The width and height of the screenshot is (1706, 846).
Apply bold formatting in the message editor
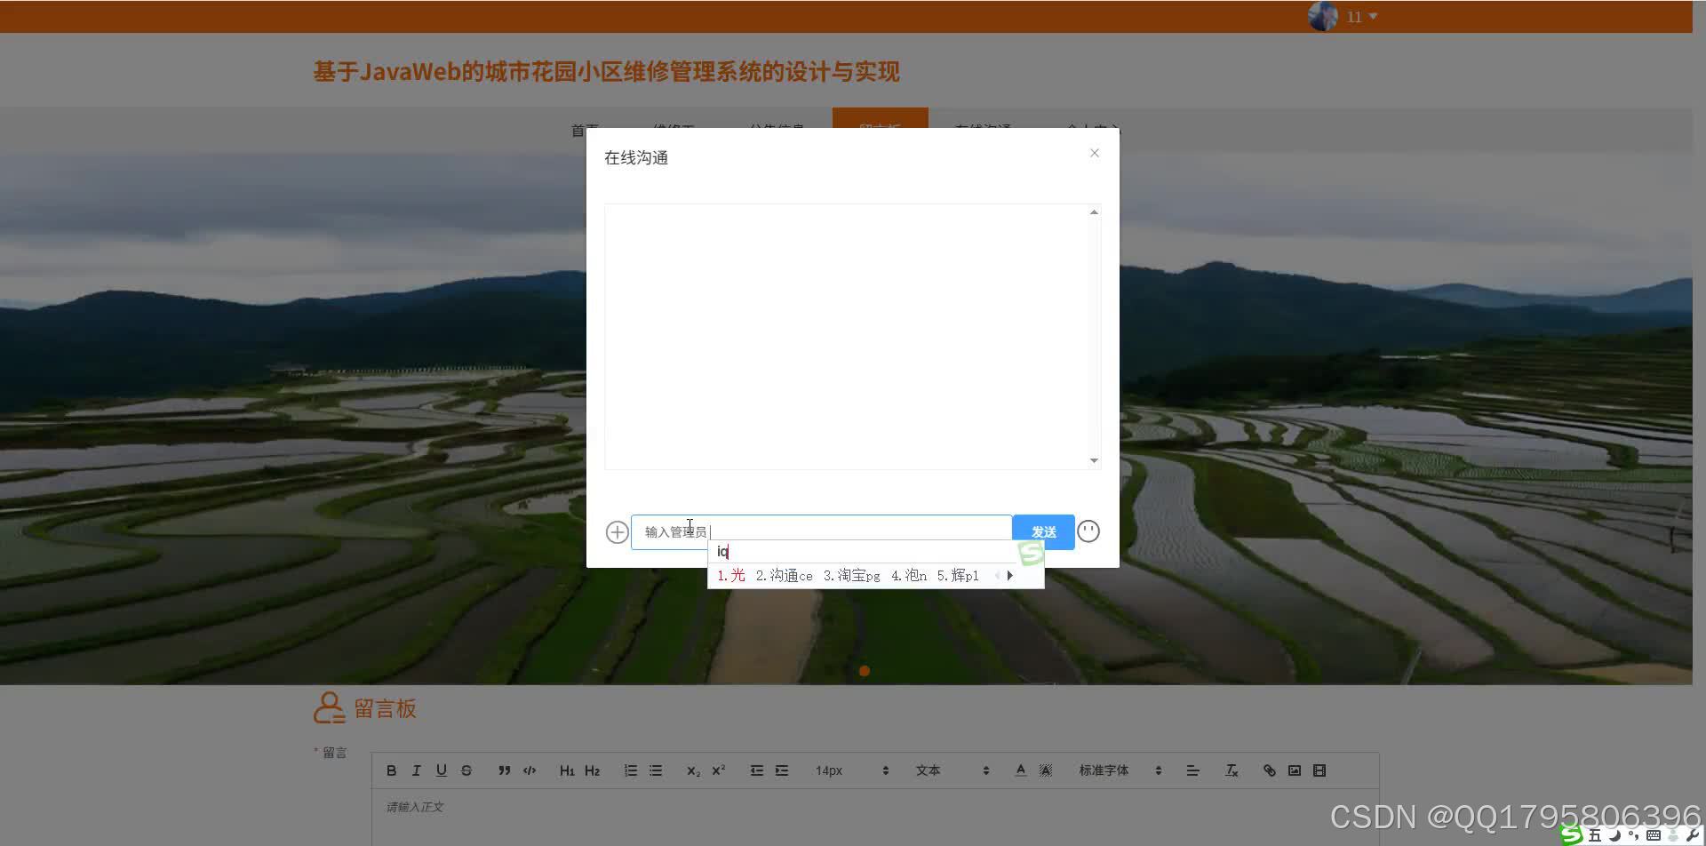[x=391, y=770]
